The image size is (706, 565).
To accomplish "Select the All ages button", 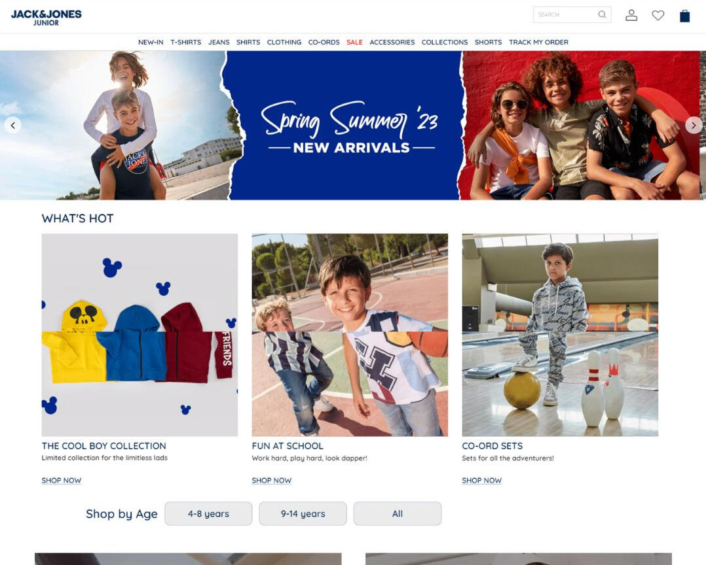I will coord(398,513).
